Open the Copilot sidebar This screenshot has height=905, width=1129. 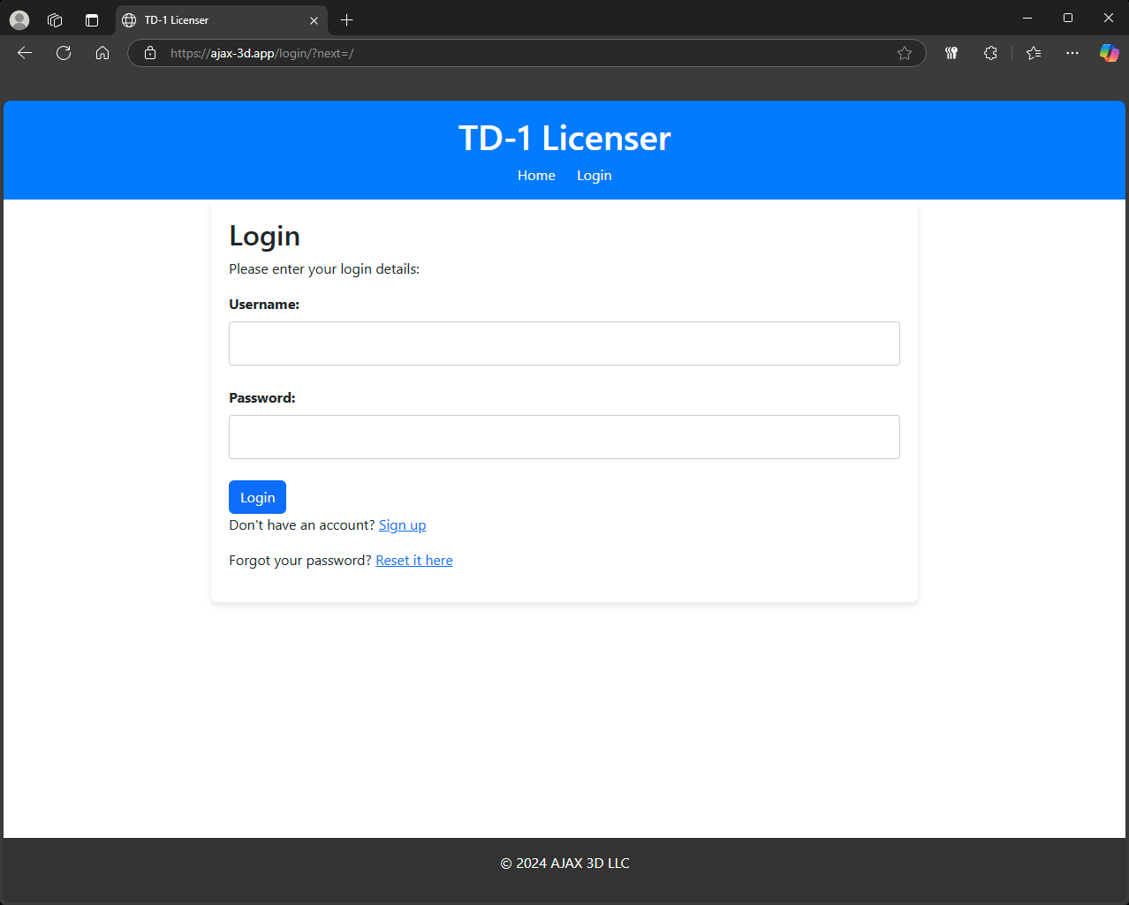(x=1109, y=53)
